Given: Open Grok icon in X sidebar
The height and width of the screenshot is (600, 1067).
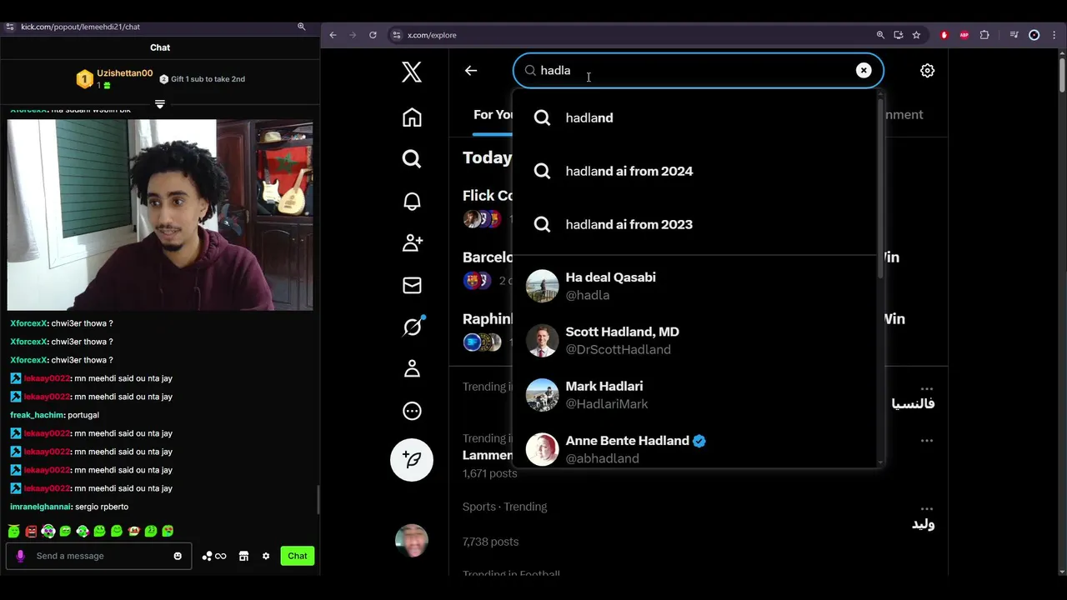Looking at the screenshot, I should [x=412, y=327].
